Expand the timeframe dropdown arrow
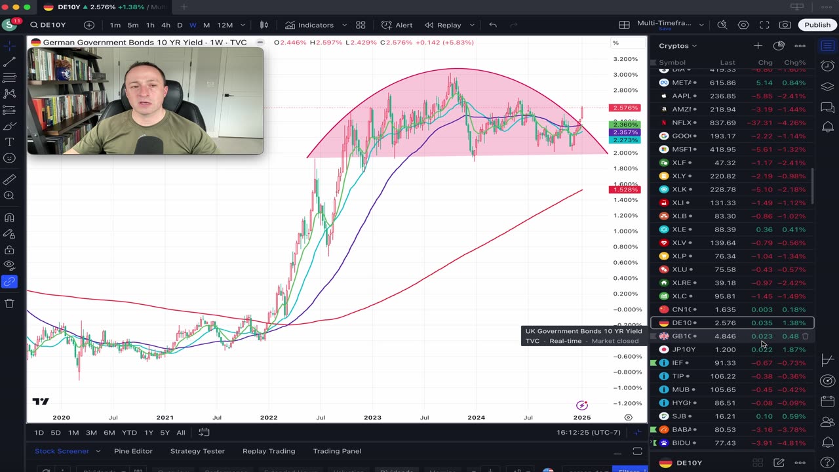The height and width of the screenshot is (472, 839). point(243,25)
